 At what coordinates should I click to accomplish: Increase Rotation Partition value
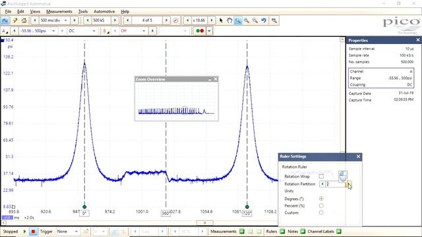(348, 184)
